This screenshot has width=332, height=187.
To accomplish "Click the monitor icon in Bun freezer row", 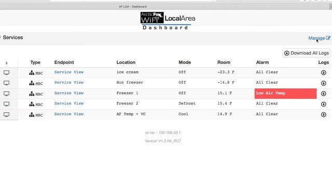I will pyautogui.click(x=6, y=83).
